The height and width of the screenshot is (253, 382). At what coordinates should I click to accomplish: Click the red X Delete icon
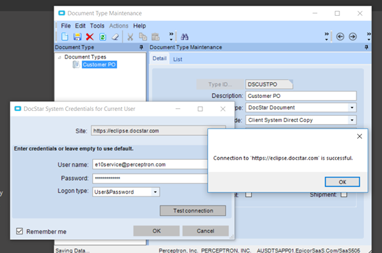point(89,37)
